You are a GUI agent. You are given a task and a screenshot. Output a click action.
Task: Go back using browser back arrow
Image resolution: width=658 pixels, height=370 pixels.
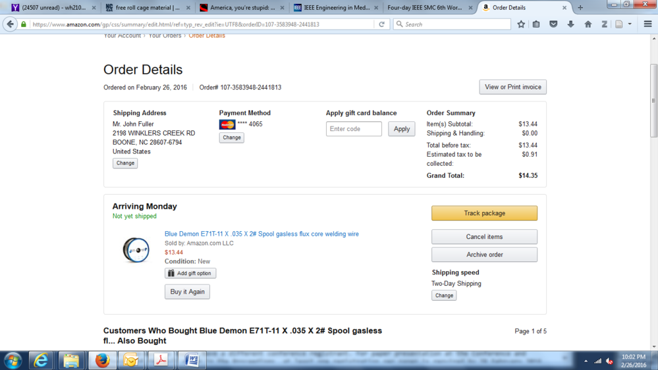coord(10,24)
